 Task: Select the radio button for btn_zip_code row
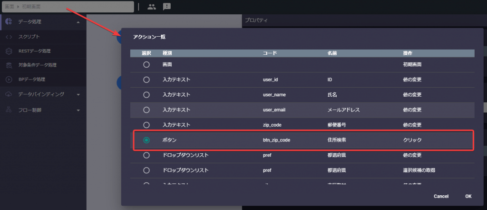(x=146, y=140)
